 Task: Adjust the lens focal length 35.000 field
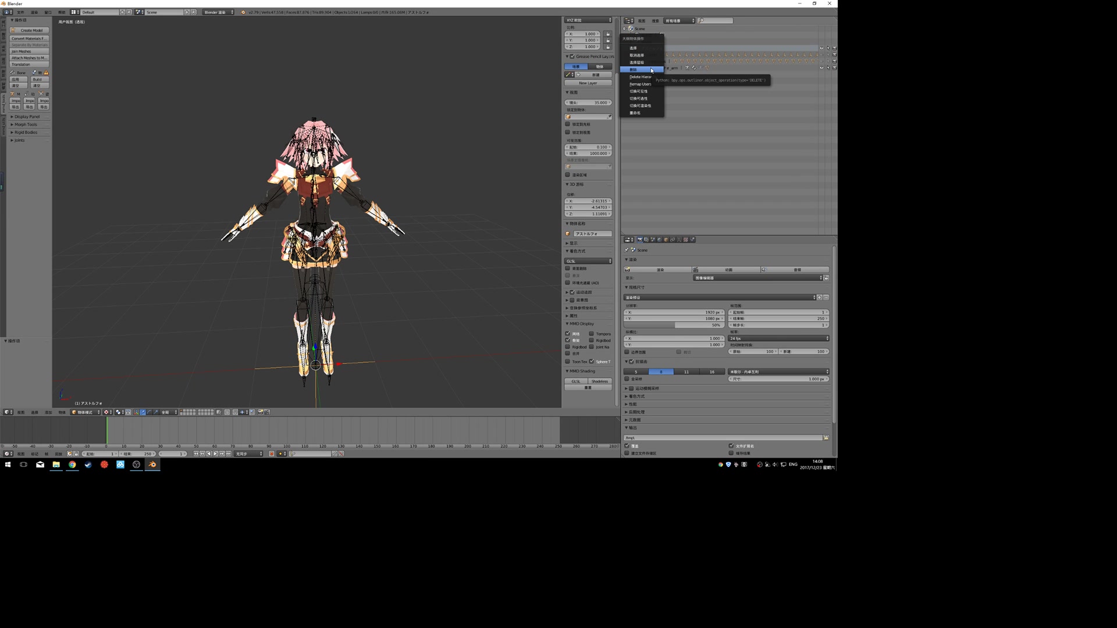[588, 102]
